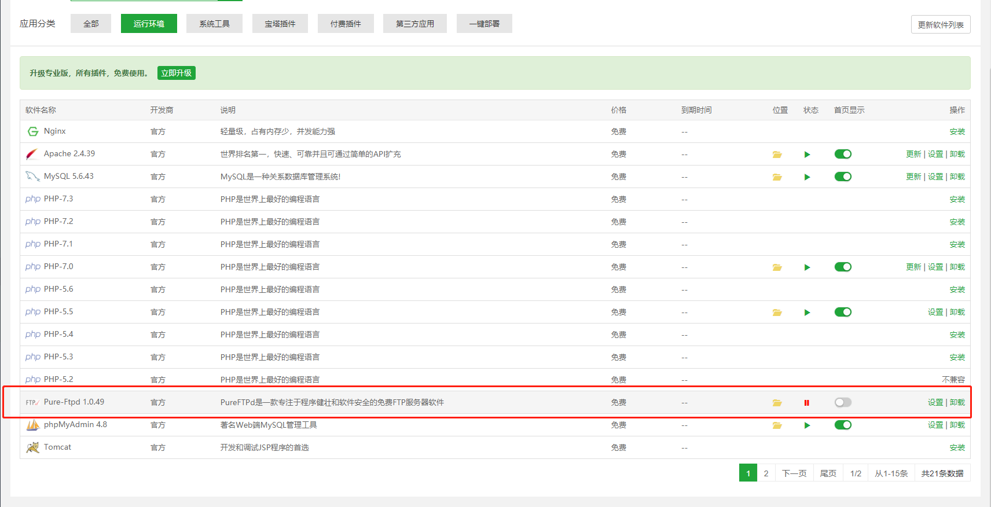The width and height of the screenshot is (991, 507).
Task: Click 更新 link for Apache 2.4.39
Action: 913,154
